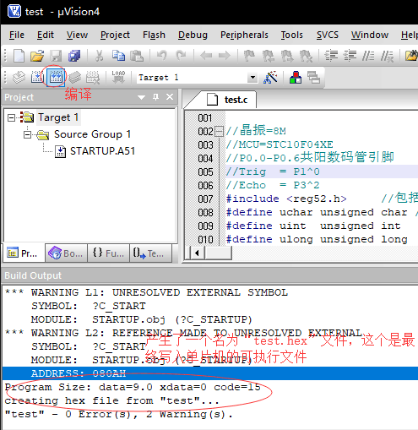Open a file using folder icon

point(37,56)
